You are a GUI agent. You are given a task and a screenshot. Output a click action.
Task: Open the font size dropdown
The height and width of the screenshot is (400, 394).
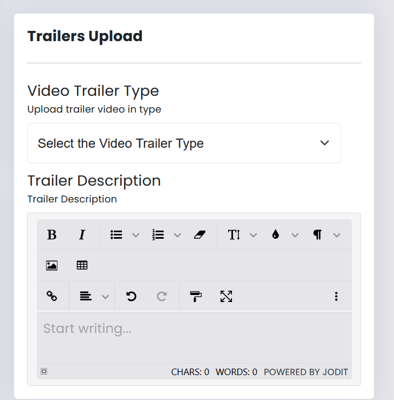(234, 235)
